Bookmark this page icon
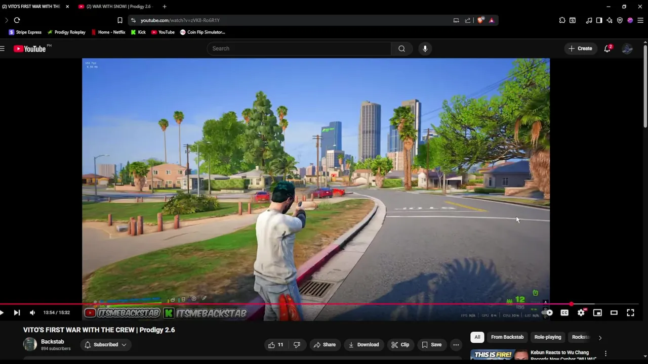This screenshot has width=648, height=364. point(120,20)
